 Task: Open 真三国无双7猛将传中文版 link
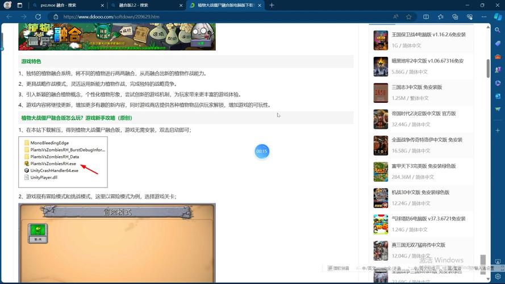[418, 245]
